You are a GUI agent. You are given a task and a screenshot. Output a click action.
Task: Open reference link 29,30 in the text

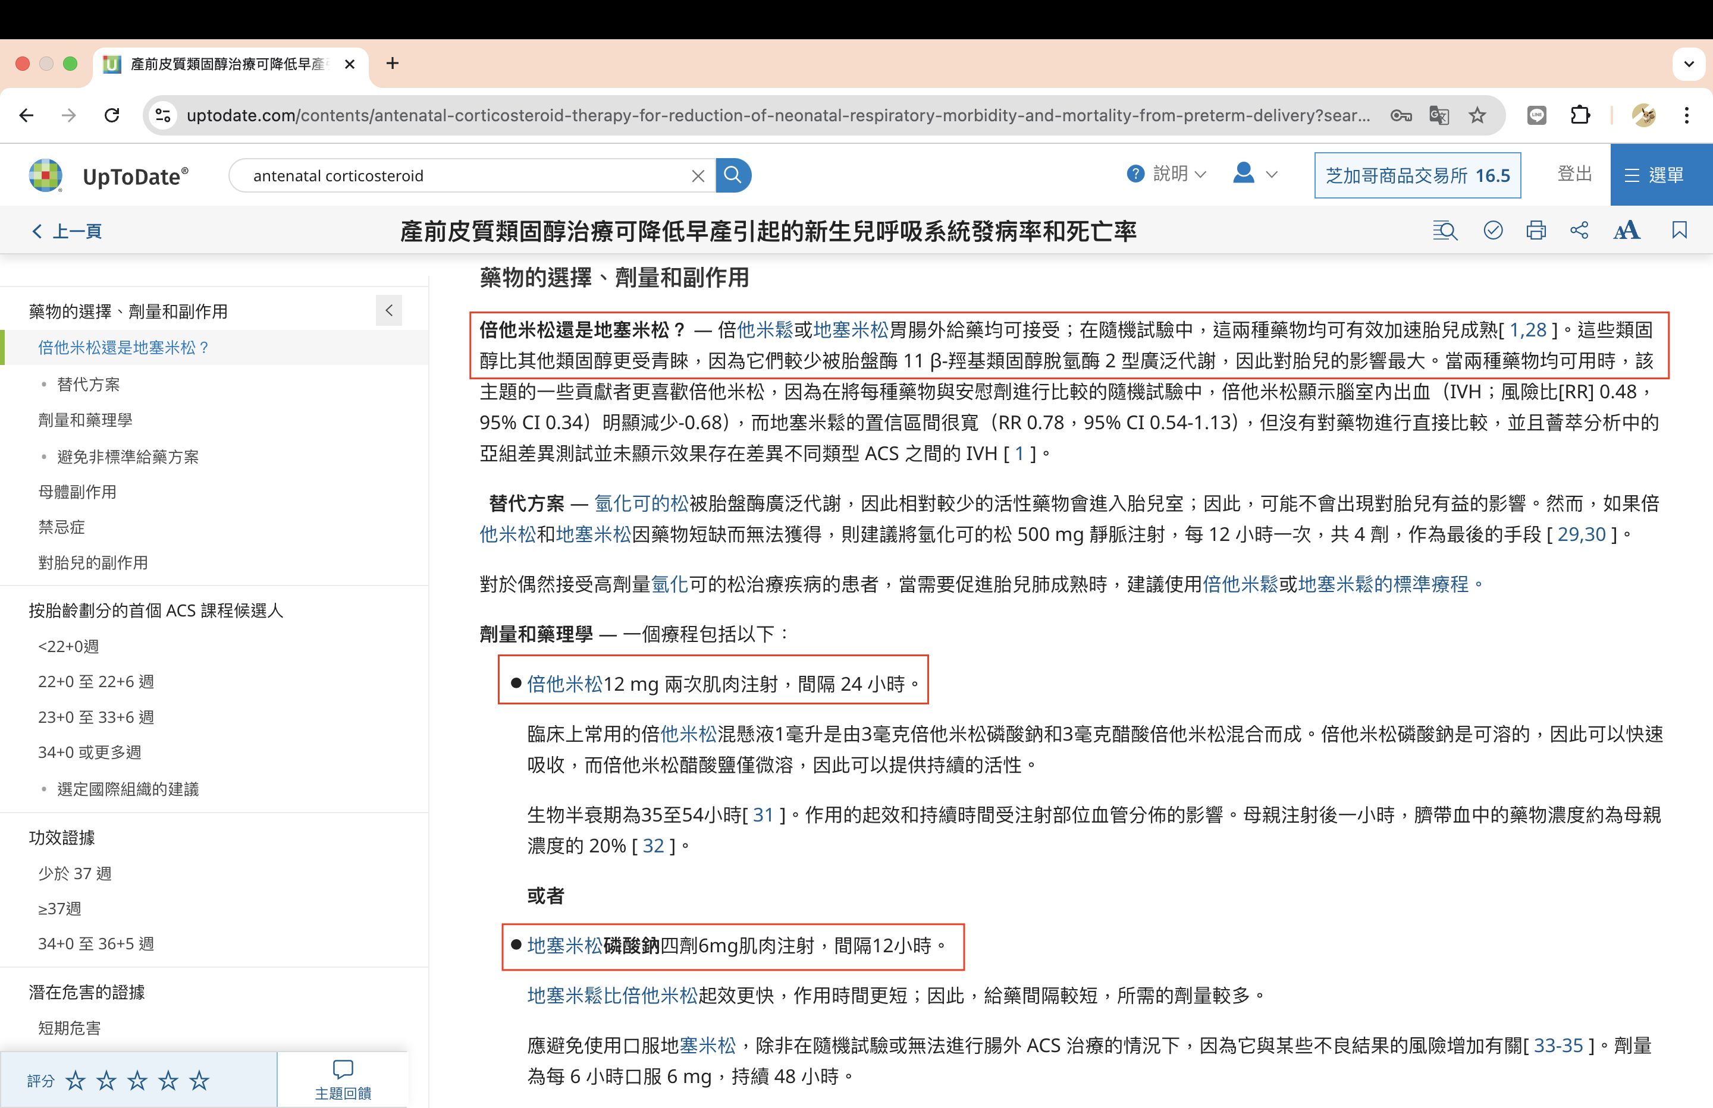[x=1580, y=534]
